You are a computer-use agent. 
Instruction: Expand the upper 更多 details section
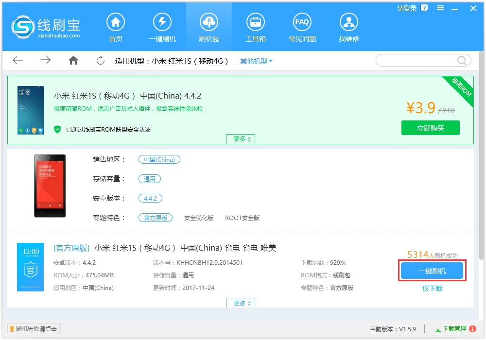click(x=241, y=139)
